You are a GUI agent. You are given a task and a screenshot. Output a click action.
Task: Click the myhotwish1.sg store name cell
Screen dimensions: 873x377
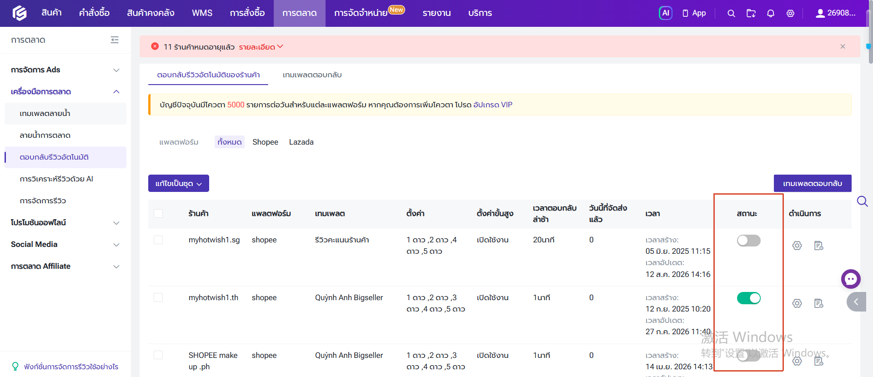click(214, 240)
